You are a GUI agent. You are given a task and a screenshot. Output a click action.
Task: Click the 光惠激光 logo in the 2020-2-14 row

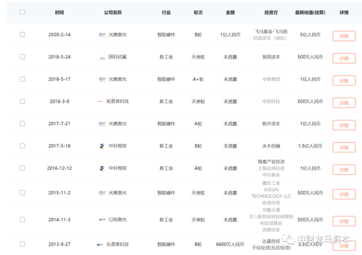[x=102, y=35]
